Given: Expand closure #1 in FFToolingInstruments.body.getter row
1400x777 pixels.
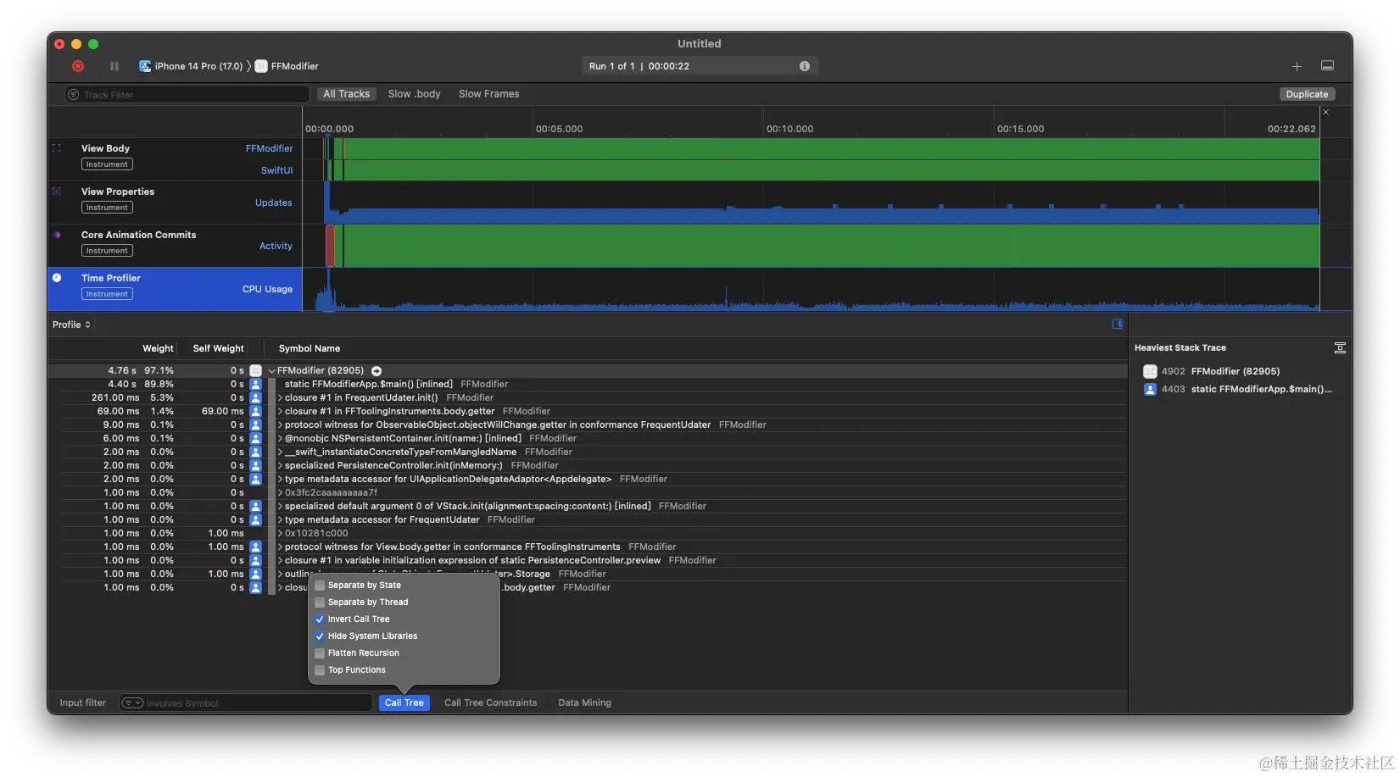Looking at the screenshot, I should point(281,411).
